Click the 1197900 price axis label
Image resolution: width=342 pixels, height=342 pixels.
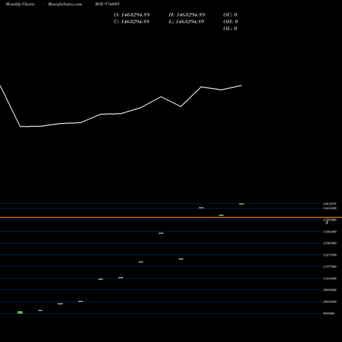330,267
